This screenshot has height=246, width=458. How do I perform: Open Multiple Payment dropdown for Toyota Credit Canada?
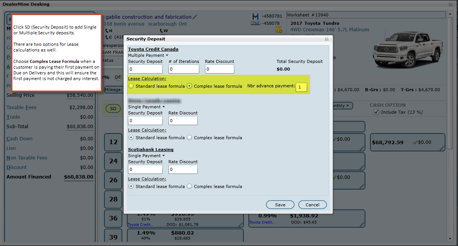(x=148, y=55)
